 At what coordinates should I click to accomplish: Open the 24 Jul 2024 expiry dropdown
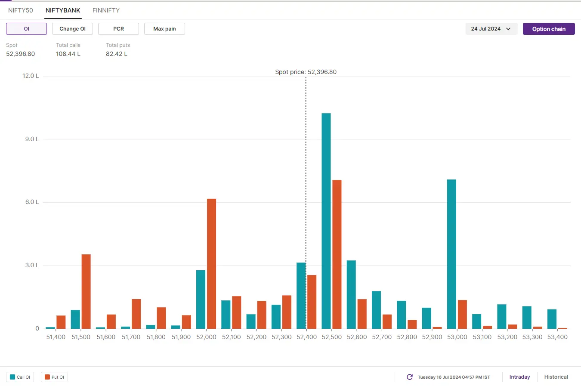click(491, 29)
